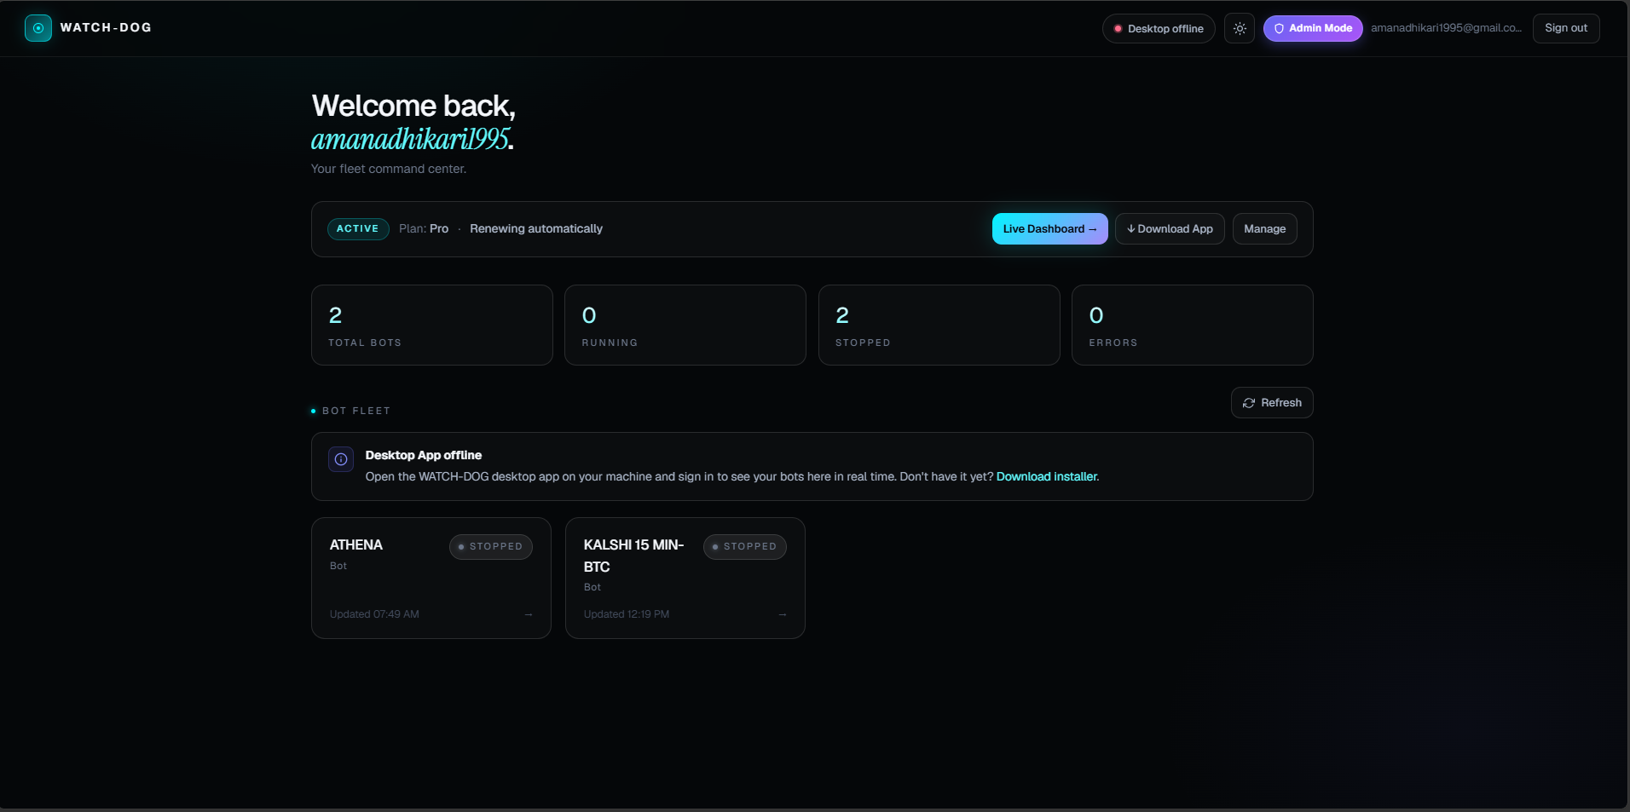Screen dimensions: 1630x812
Task: Click the WATCH-DOG logo icon
Action: [x=38, y=28]
